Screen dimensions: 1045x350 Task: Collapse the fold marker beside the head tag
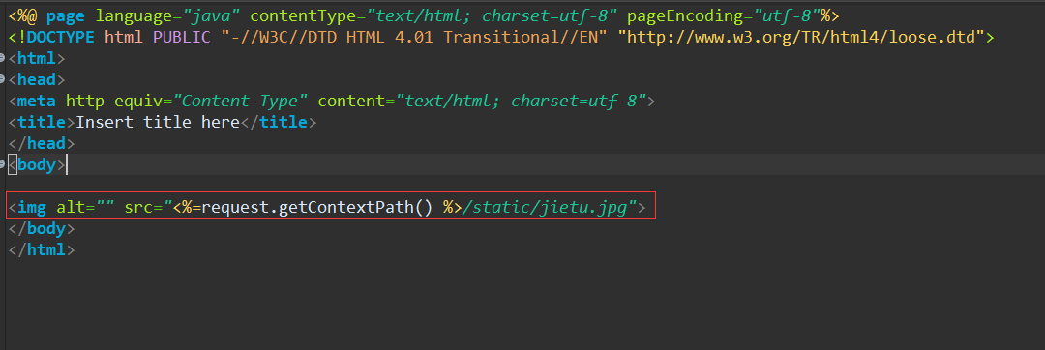(3, 80)
